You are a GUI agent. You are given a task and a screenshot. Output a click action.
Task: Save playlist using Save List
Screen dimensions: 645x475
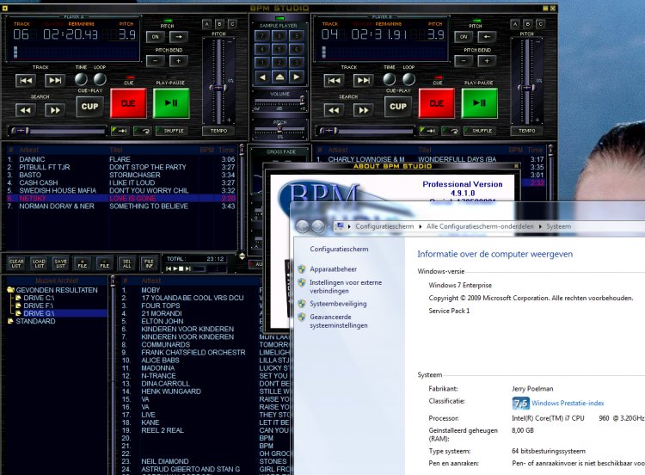click(x=61, y=263)
